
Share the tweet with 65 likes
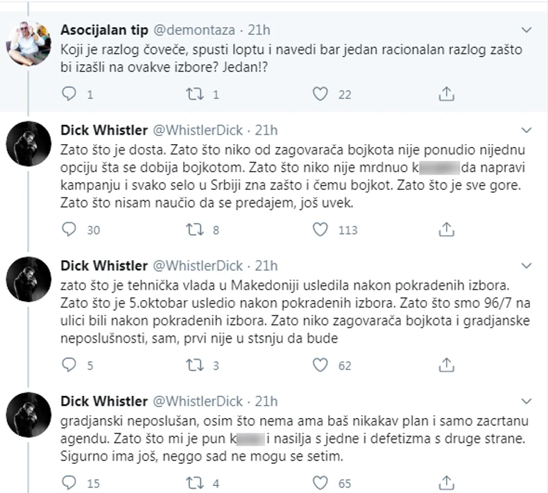pos(447,483)
